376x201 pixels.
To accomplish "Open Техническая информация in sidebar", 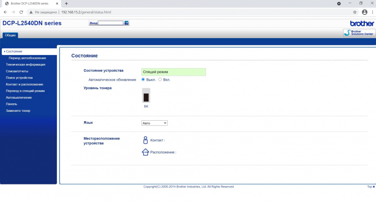I will [x=25, y=64].
